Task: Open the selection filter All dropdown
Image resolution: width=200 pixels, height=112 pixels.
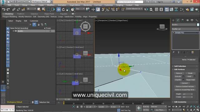Action: [32, 9]
